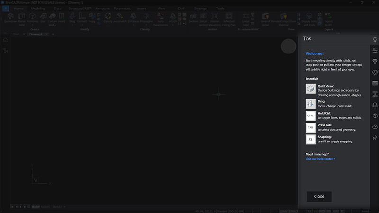This screenshot has width=379, height=213.
Task: Click the Interior elevations tool
Action: coord(215,19)
